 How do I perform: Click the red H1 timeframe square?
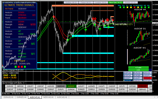tap(134, 7)
